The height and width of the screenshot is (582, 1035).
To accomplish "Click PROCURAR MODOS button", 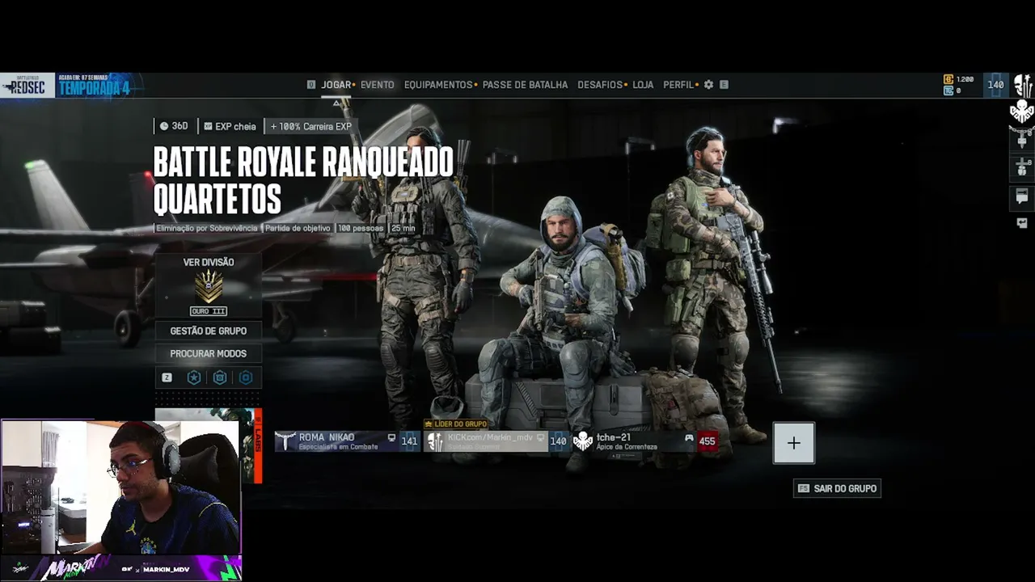I will tap(209, 353).
